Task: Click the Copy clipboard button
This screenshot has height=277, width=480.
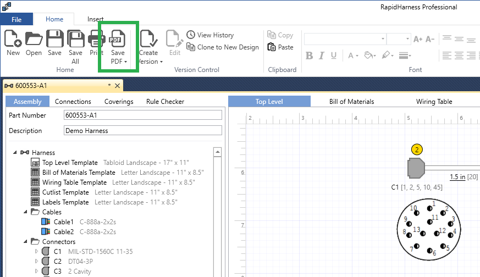Action: click(x=280, y=35)
